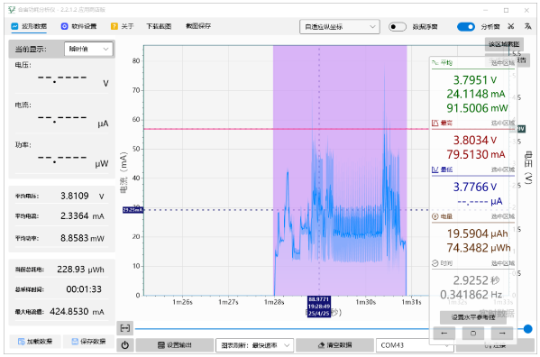Screen dimensions: 540x357
Task: Click the pin icon in top toolbar
Action: 511,26
